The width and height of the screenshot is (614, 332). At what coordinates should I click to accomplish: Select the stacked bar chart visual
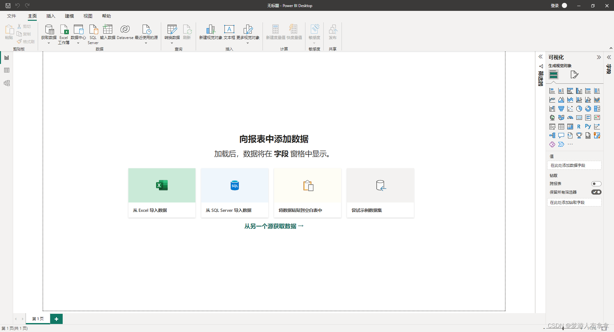coord(552,91)
